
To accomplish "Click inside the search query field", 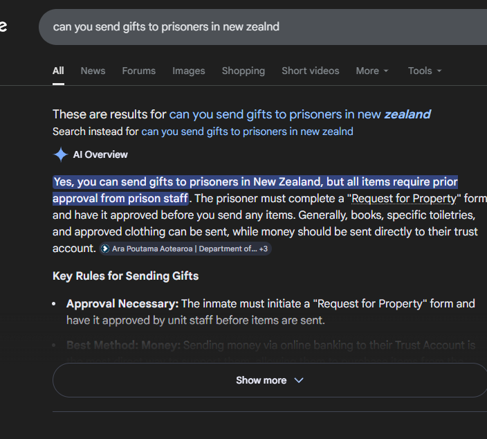I will click(242, 27).
